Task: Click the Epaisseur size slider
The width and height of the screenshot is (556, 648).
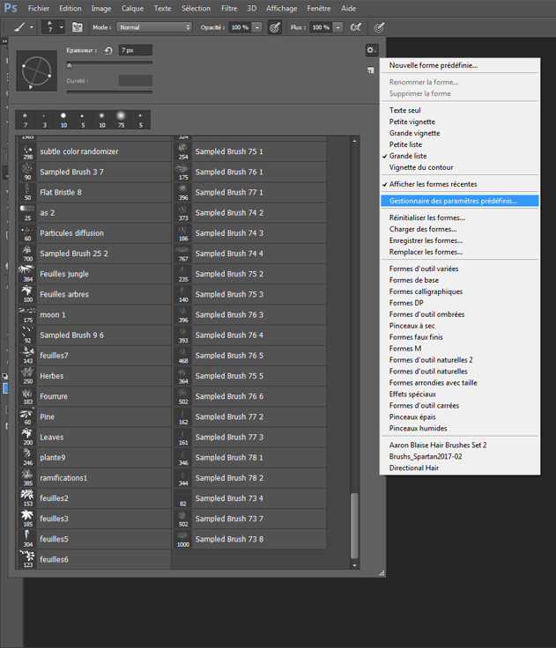Action: pyautogui.click(x=109, y=63)
